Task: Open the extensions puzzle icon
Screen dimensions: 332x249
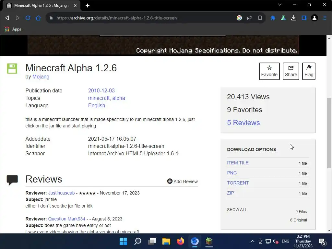Action: coord(273,18)
